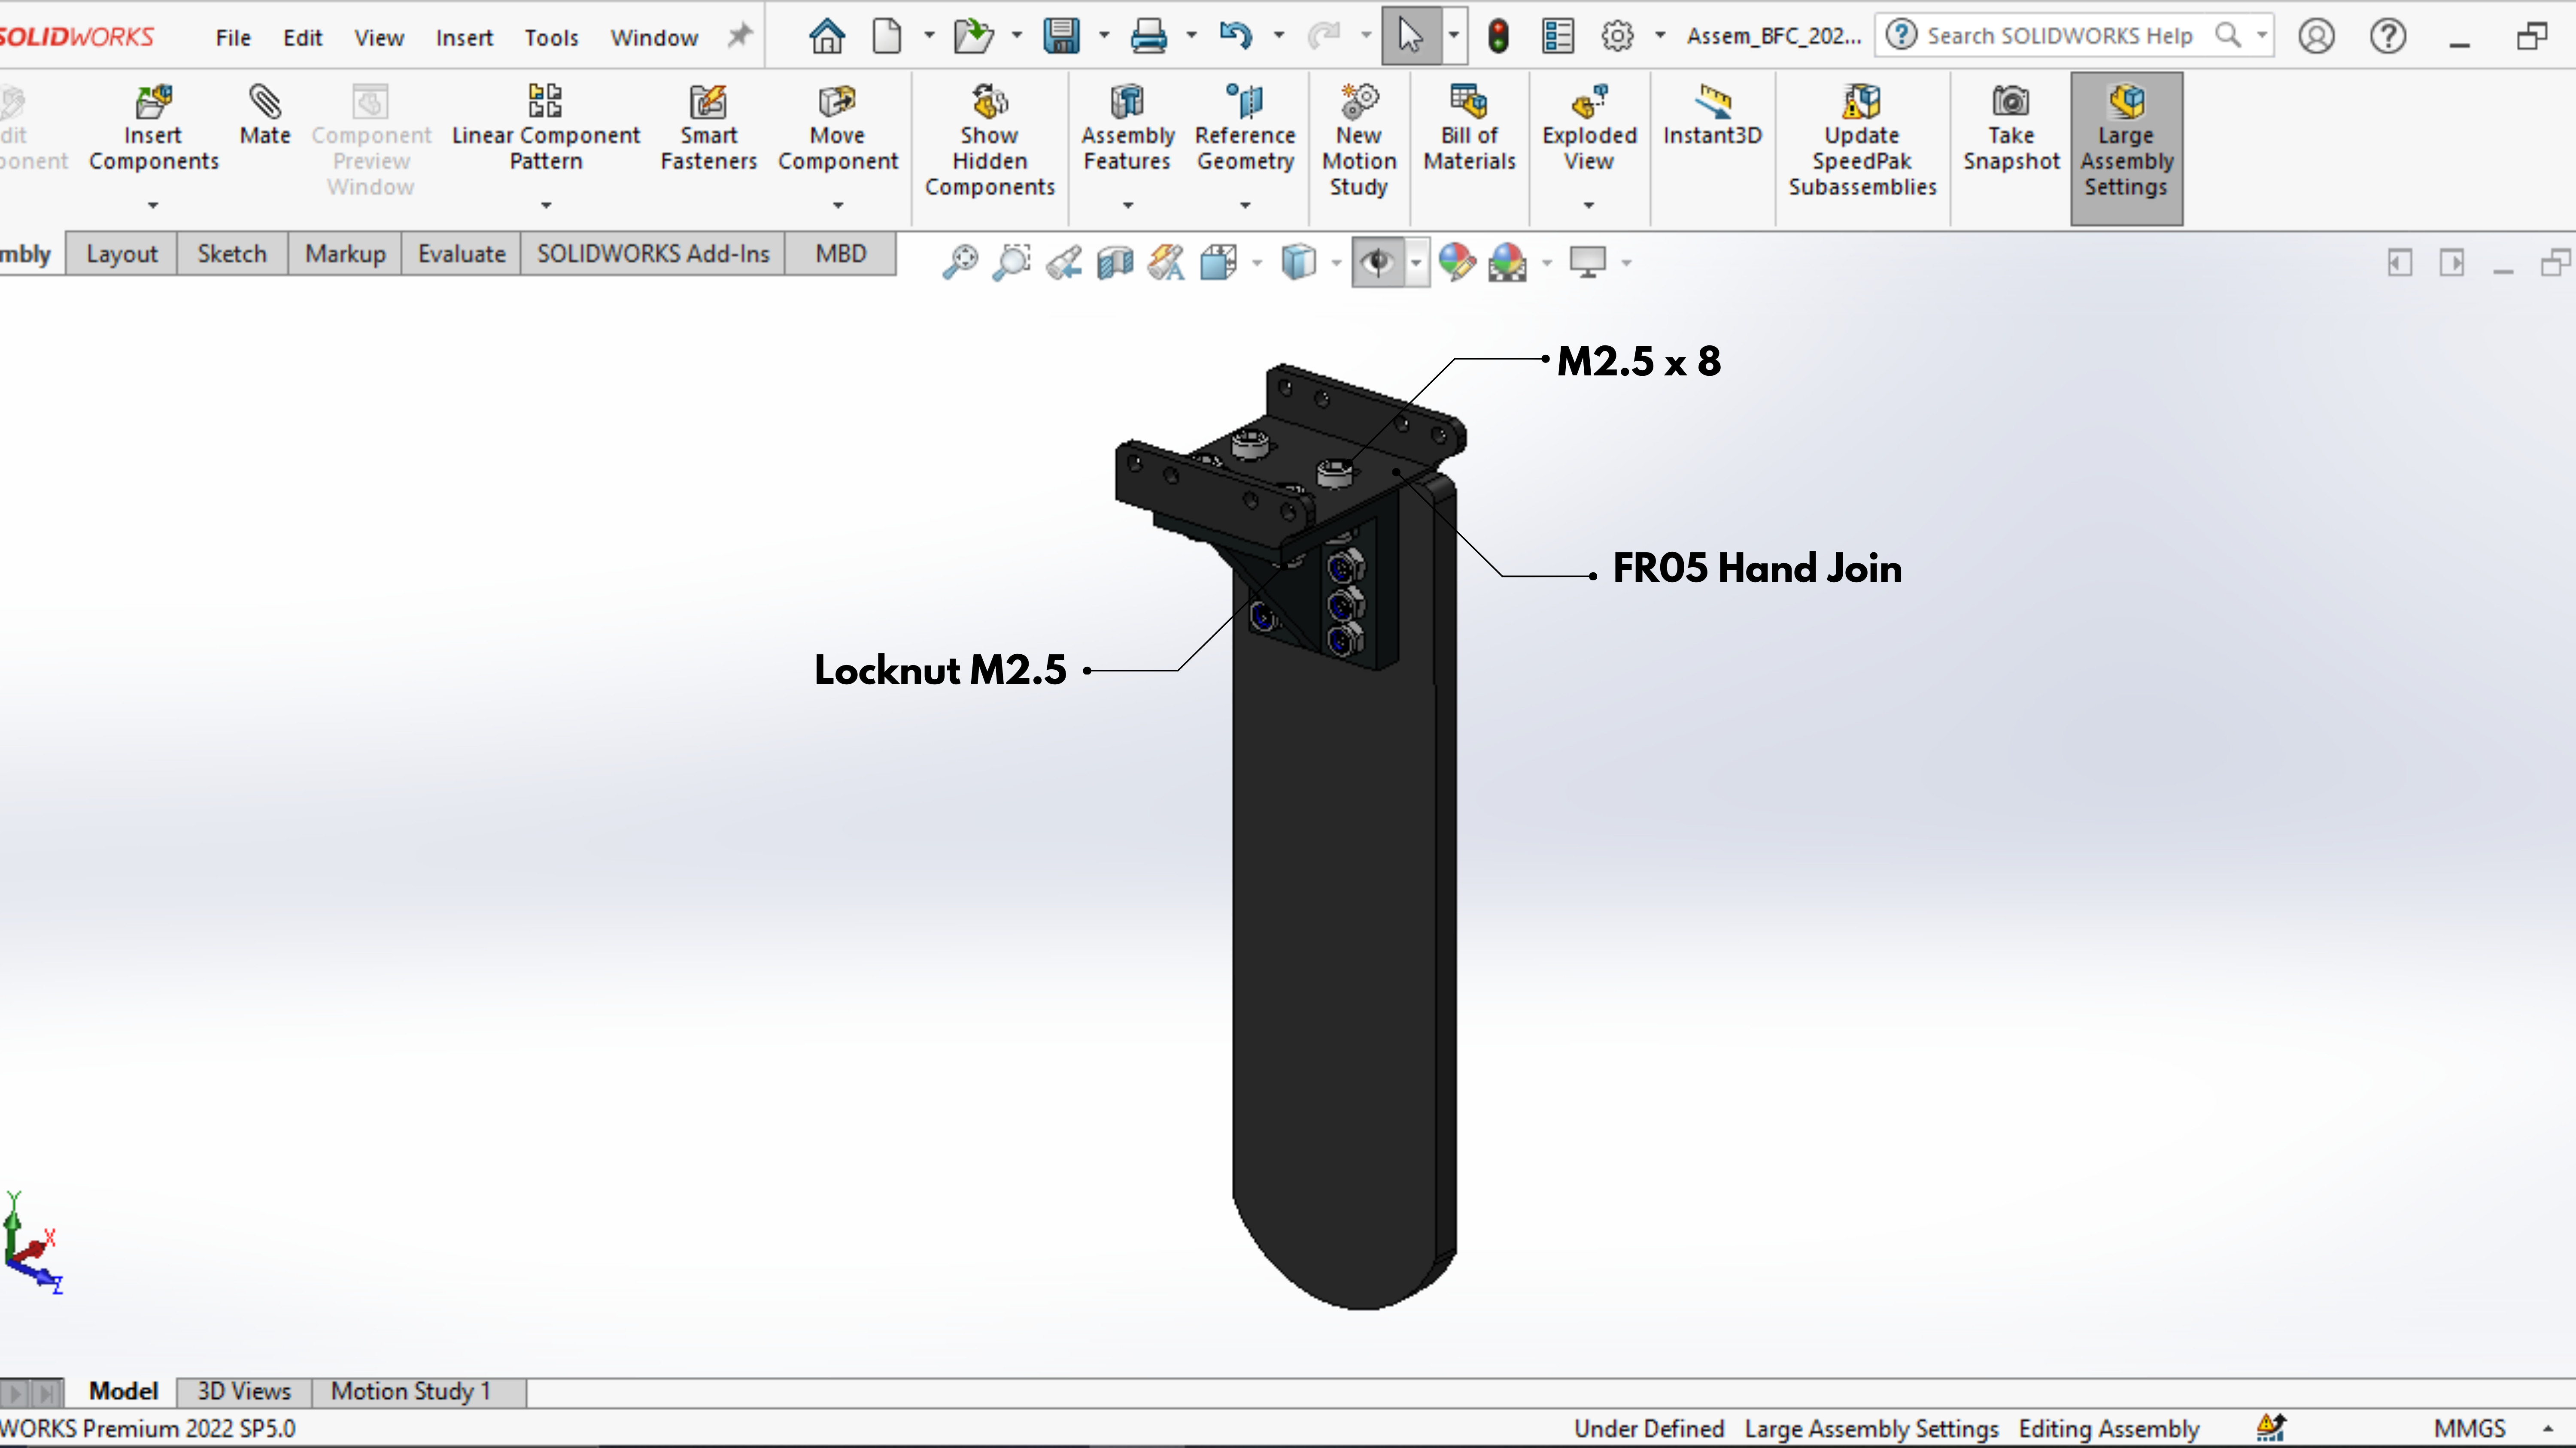Click the Home icon in top toolbar

coord(827,36)
